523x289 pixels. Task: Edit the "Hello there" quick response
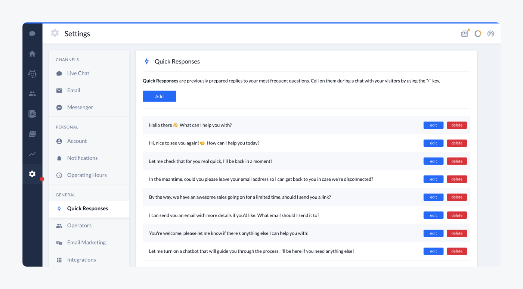click(x=433, y=125)
